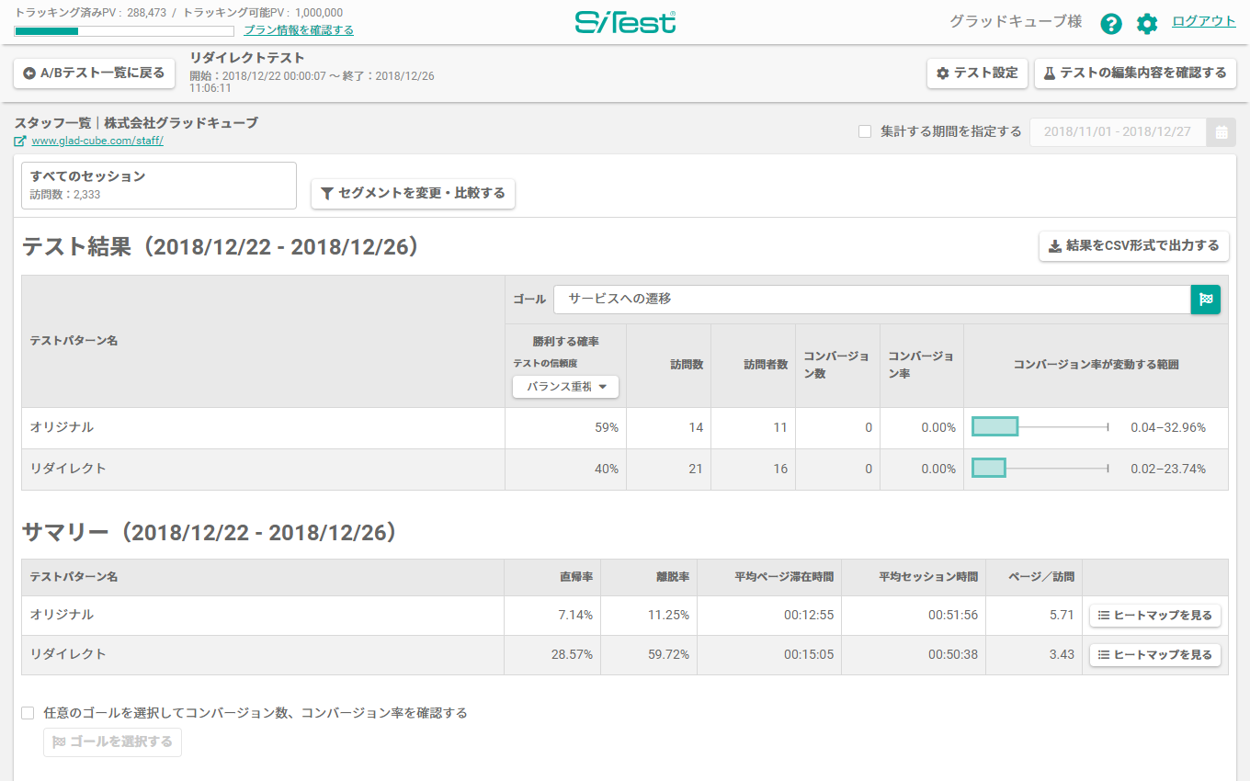The height and width of the screenshot is (781, 1250).
Task: Export results with 結果をCSV形式で出力する
Action: pyautogui.click(x=1133, y=246)
